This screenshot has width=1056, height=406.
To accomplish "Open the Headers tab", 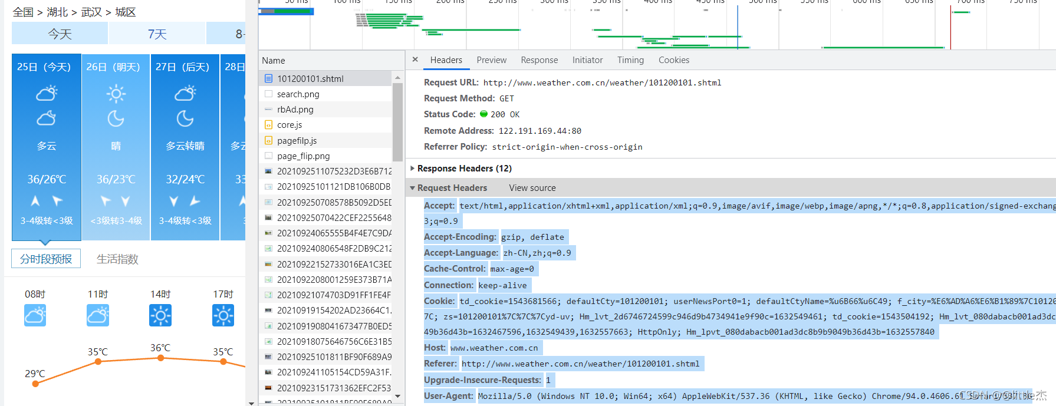I will click(446, 60).
